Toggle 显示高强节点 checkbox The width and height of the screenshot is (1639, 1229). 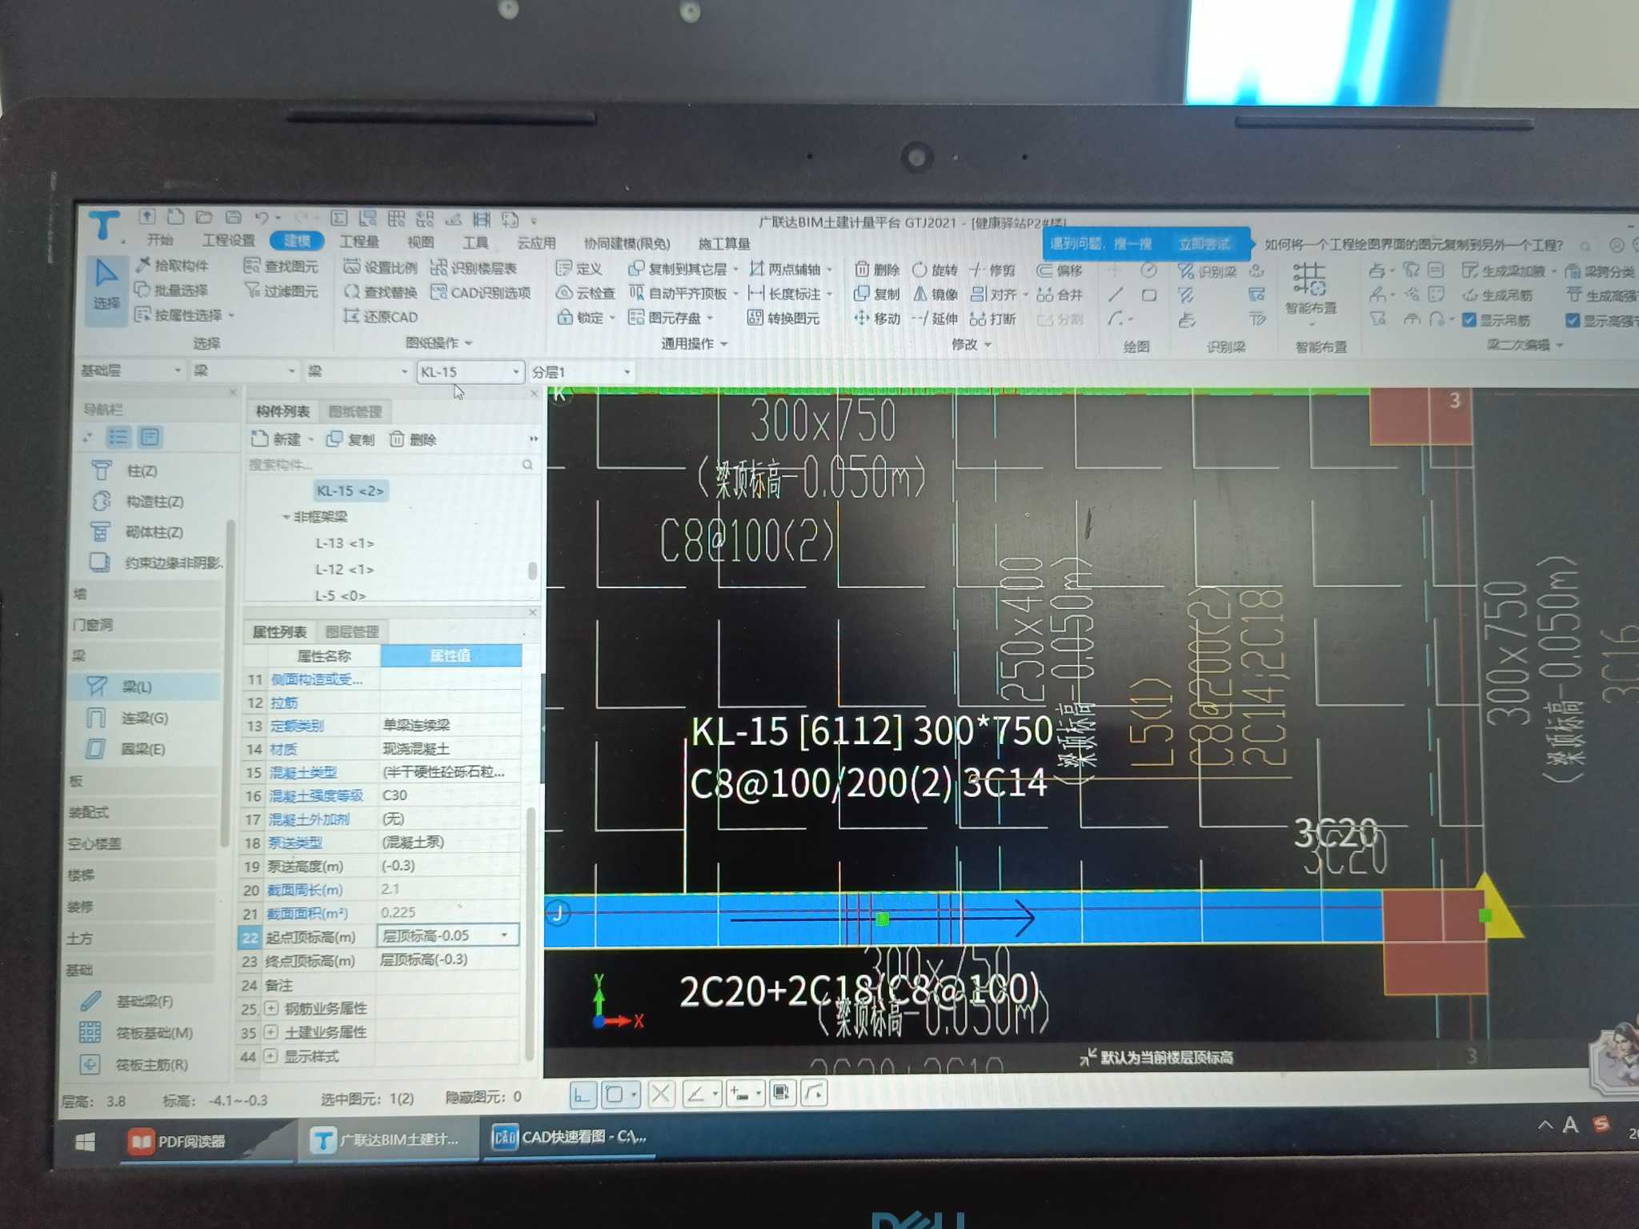click(x=1572, y=321)
